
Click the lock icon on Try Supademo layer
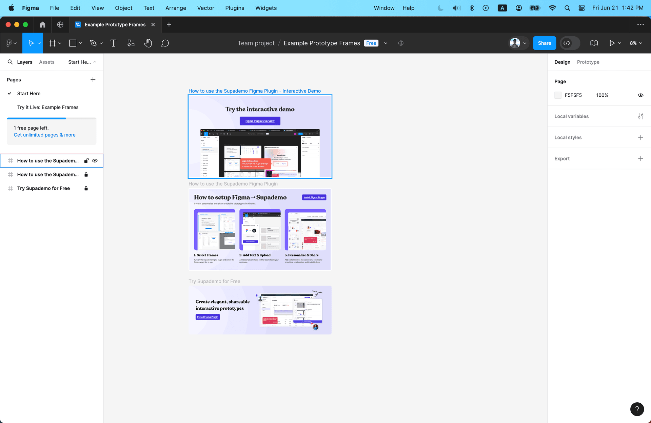(86, 188)
